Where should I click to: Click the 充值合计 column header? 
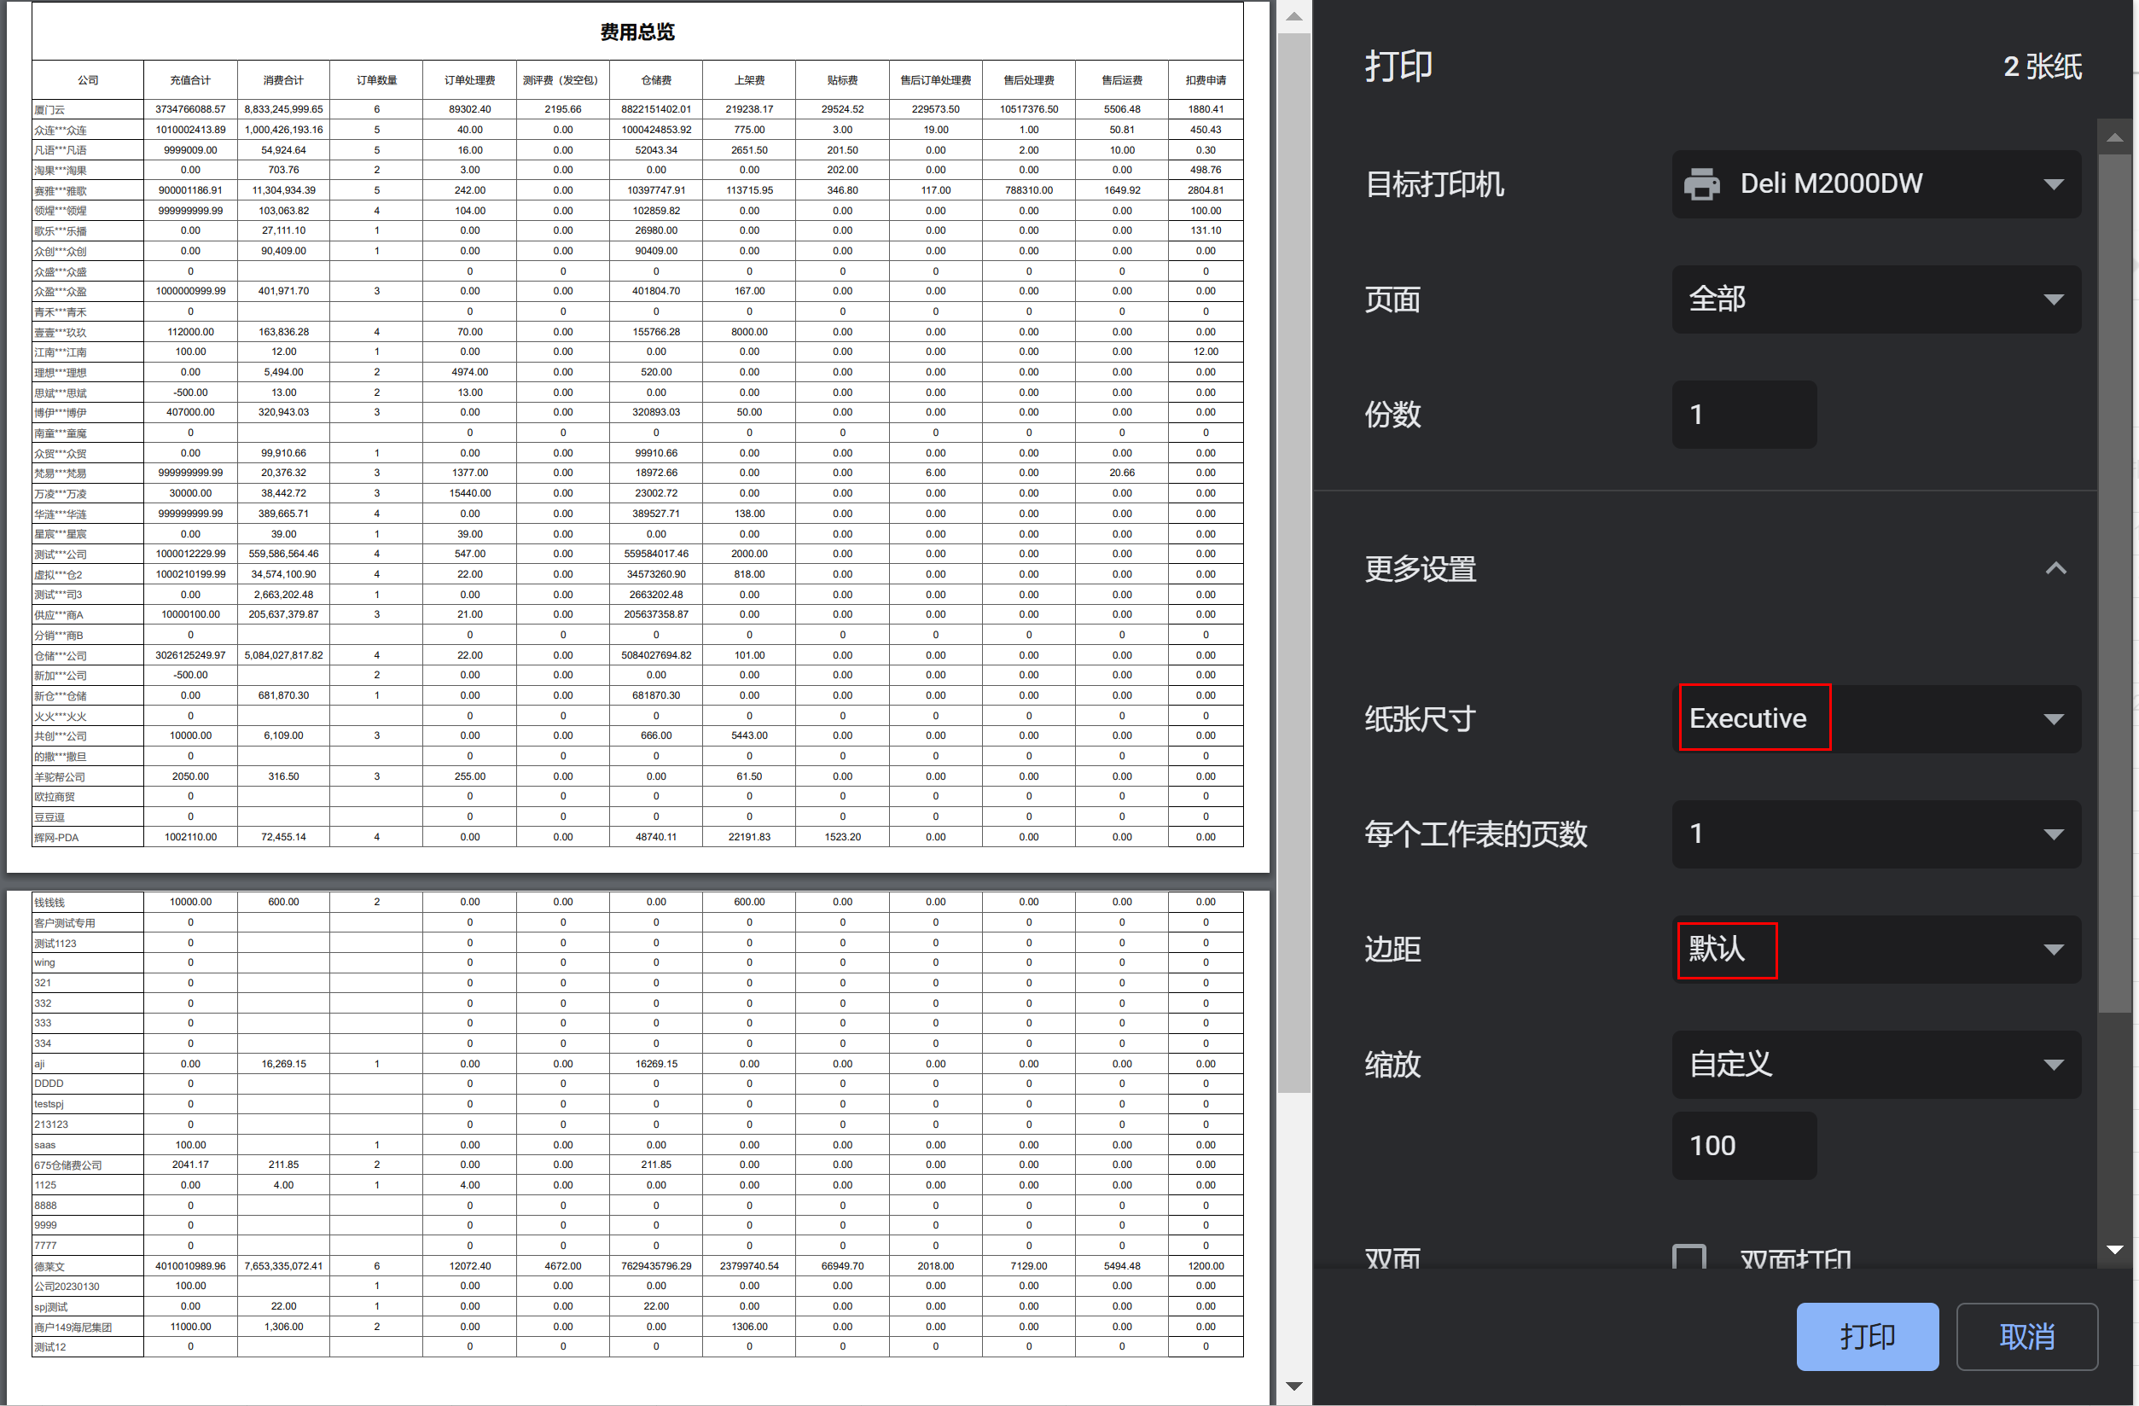(190, 80)
